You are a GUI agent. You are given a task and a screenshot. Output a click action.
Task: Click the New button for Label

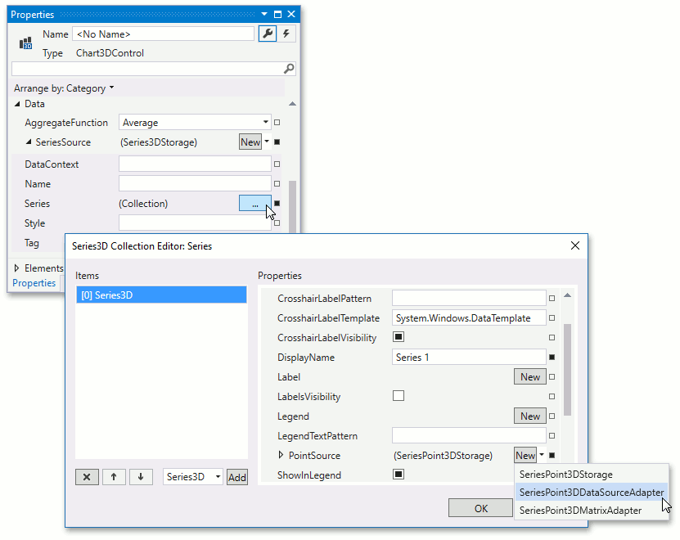point(530,376)
